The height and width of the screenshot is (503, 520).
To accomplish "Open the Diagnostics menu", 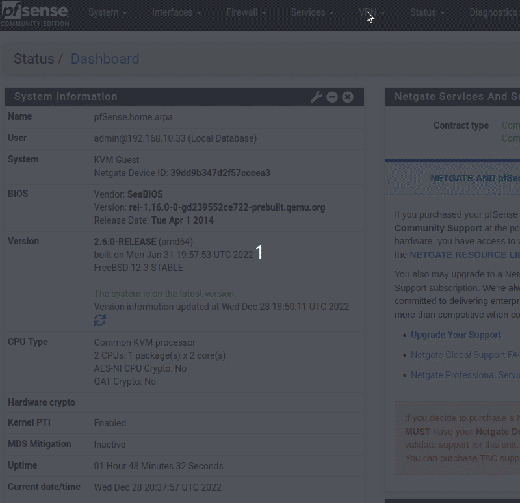I will 493,12.
